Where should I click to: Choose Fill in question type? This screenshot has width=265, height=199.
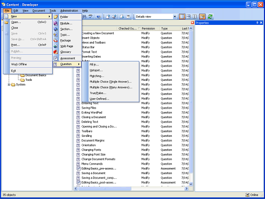(111, 65)
